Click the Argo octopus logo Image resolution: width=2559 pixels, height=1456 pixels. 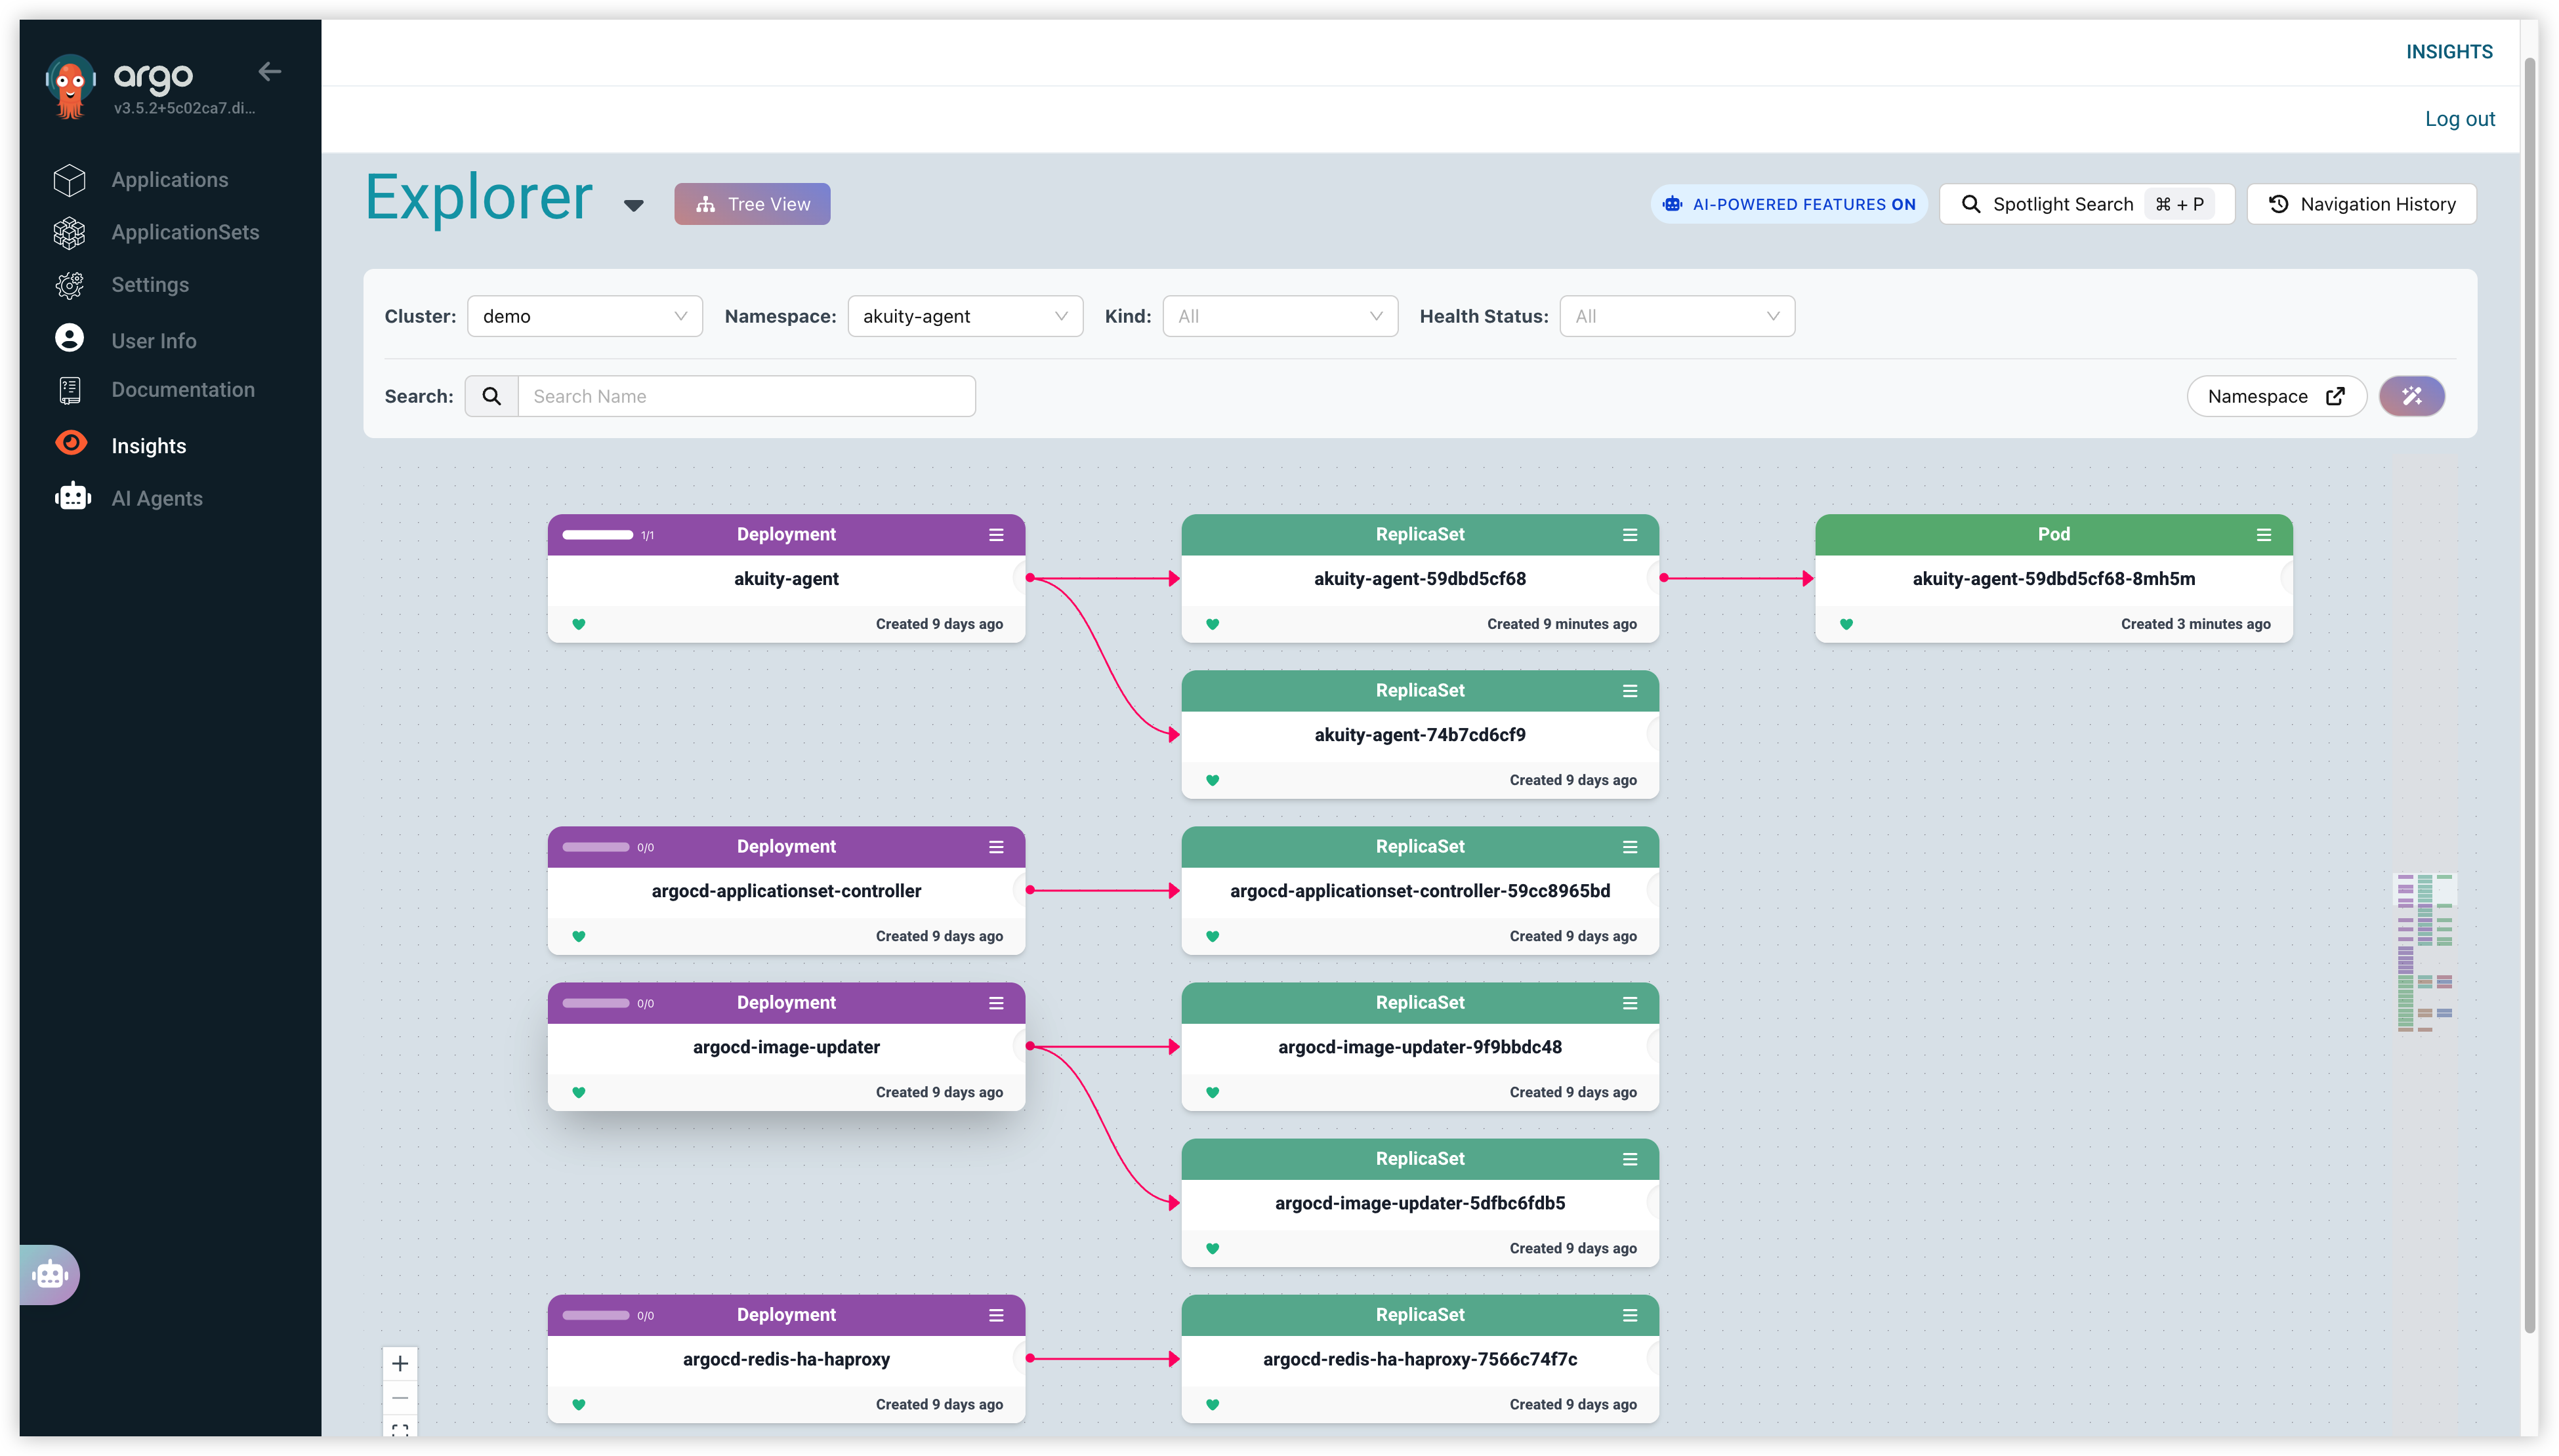coord(70,87)
